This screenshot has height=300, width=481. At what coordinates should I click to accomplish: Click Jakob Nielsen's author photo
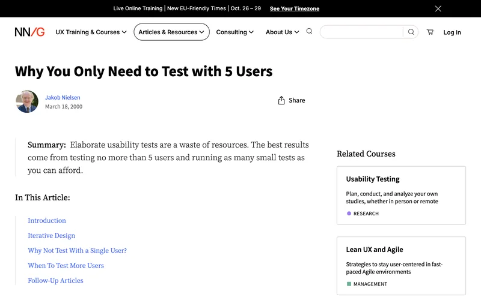click(x=27, y=101)
